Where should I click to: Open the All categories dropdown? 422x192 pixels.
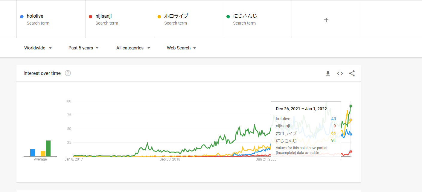click(133, 48)
